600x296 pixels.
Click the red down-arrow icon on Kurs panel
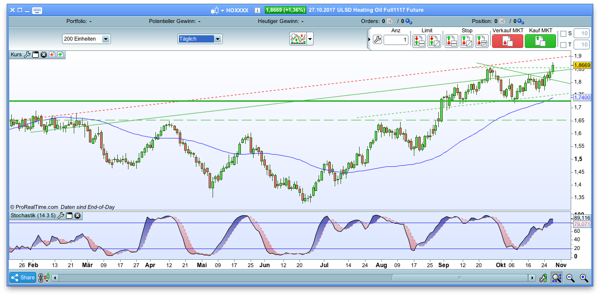52,55
